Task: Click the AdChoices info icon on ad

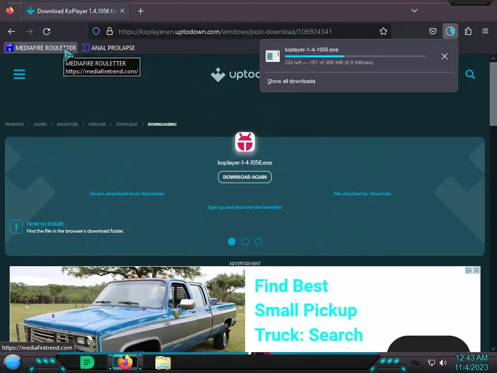Action: pyautogui.click(x=468, y=270)
